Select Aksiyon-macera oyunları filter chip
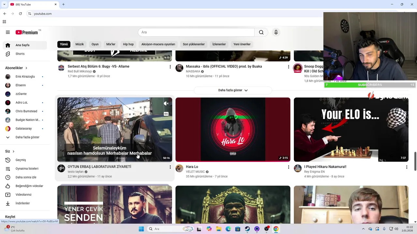Image resolution: width=417 pixels, height=234 pixels. tap(158, 44)
